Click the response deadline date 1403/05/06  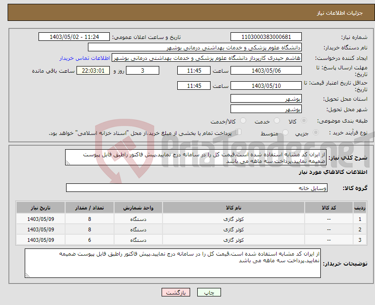[x=266, y=70]
